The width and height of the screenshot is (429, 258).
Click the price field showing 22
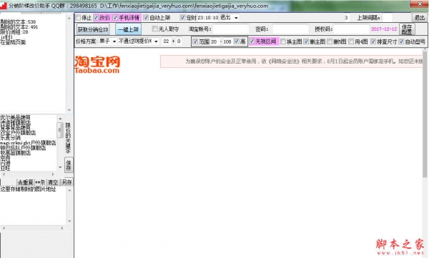click(x=166, y=41)
